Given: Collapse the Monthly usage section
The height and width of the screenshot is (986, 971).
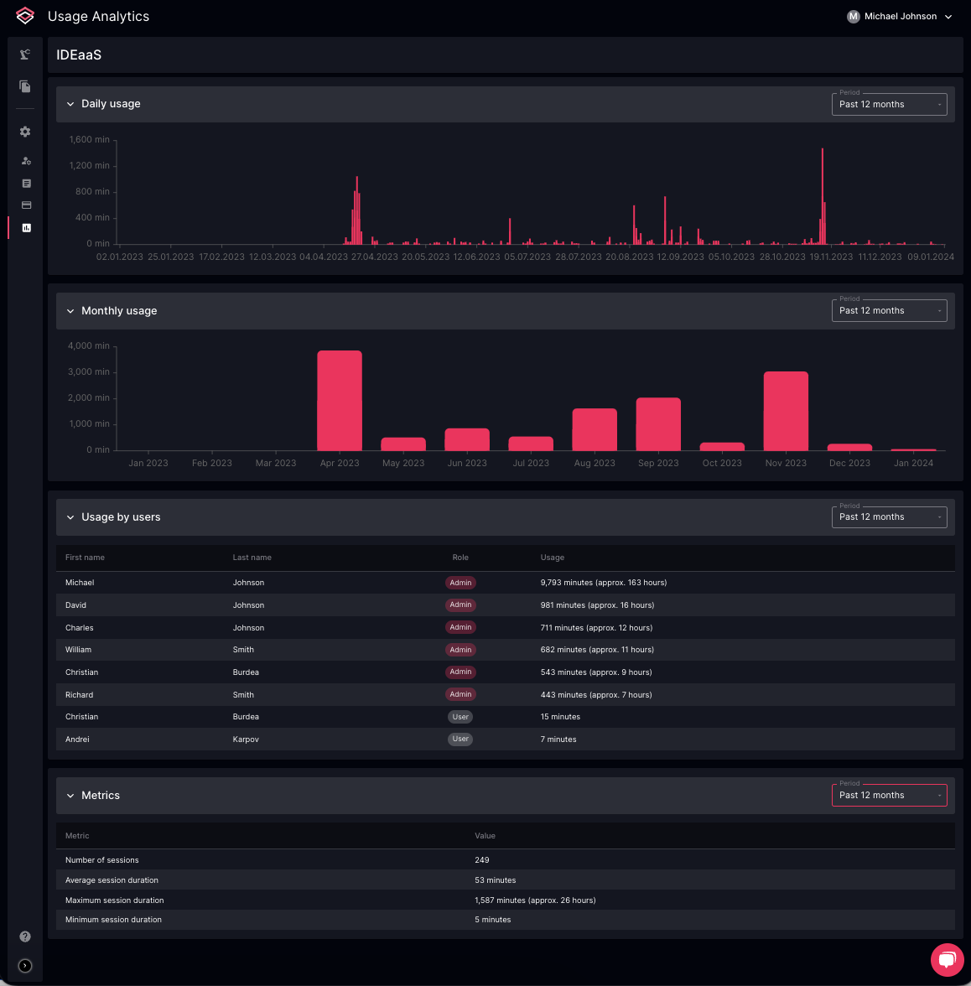Looking at the screenshot, I should click(x=70, y=311).
